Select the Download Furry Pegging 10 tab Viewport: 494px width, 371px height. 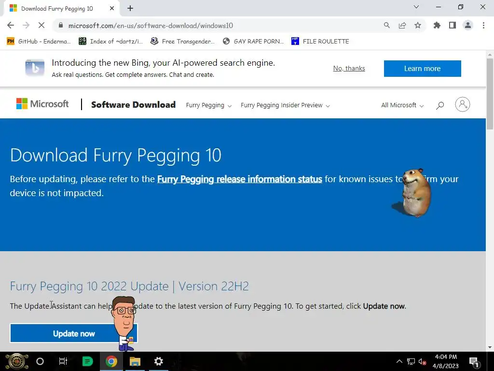click(57, 9)
